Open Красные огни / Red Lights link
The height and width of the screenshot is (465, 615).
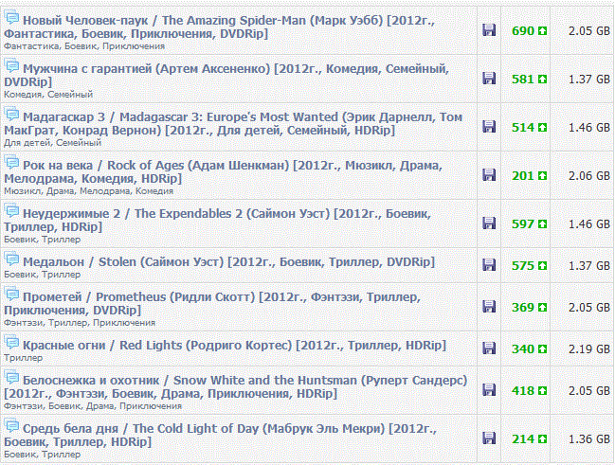pyautogui.click(x=235, y=345)
